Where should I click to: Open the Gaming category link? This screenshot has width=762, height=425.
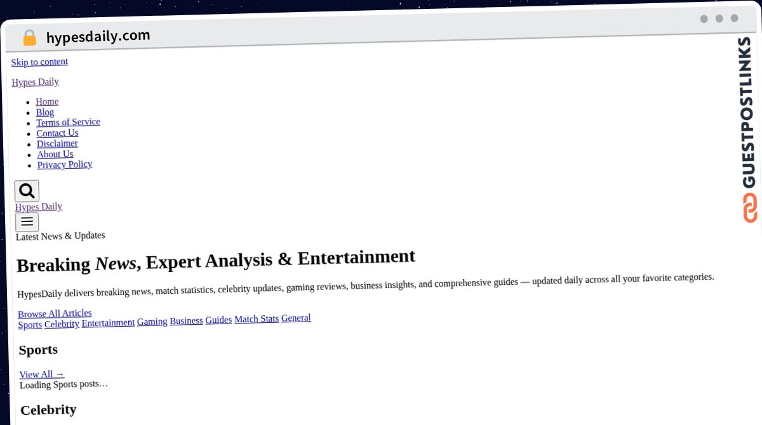(x=152, y=322)
